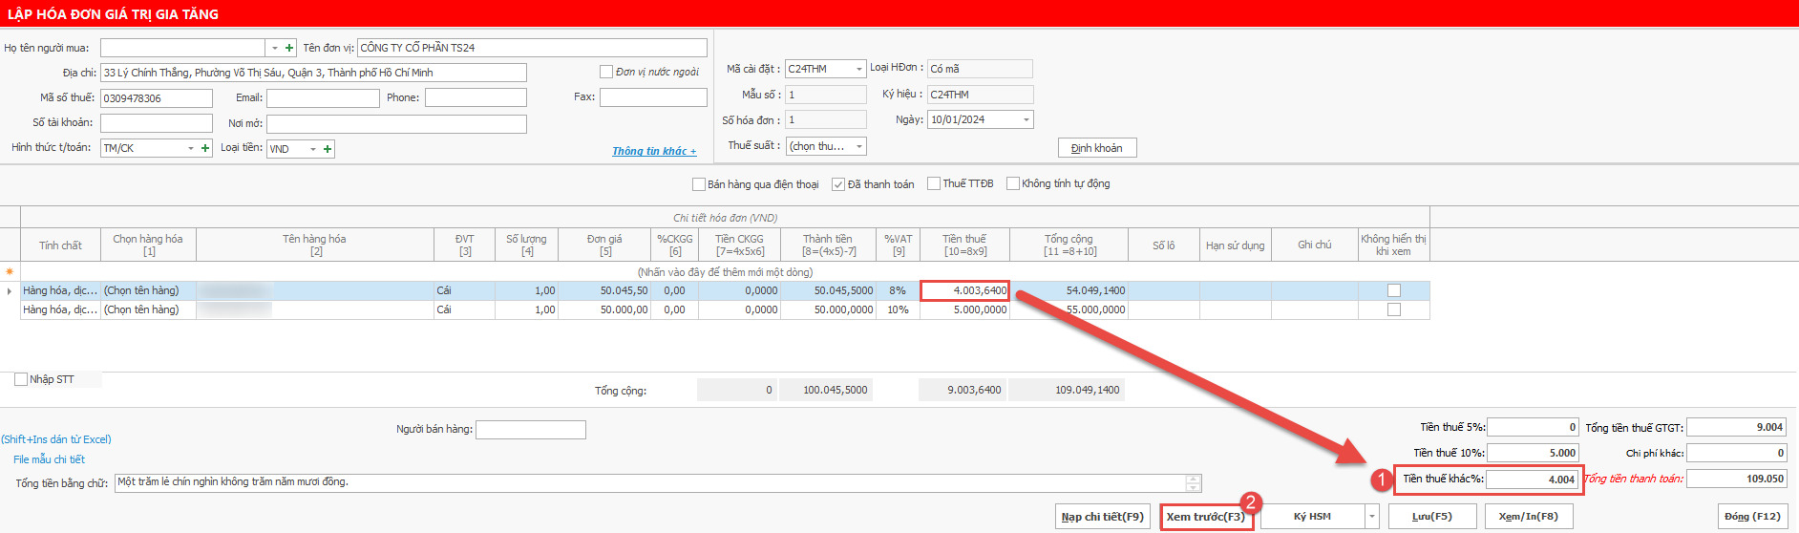Click row indicator arrow of first invoice line
This screenshot has width=1799, height=533.
10,291
